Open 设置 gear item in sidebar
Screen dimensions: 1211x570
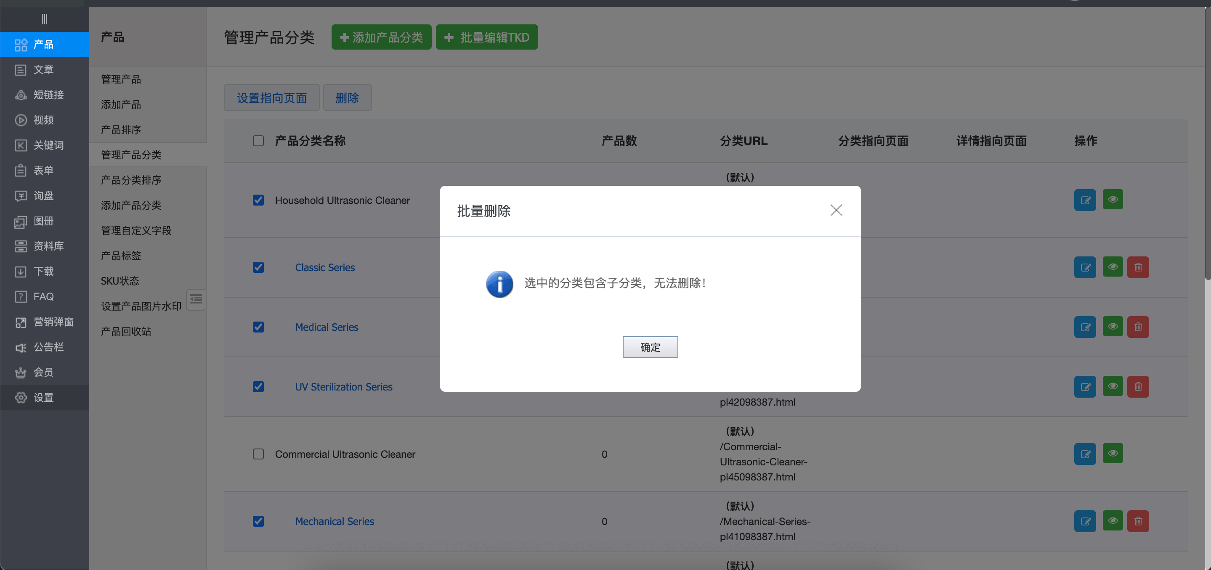tap(43, 397)
